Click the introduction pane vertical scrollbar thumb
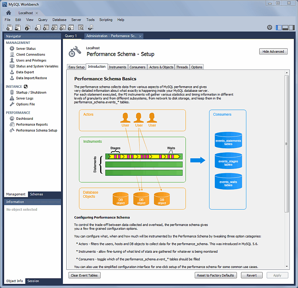Image resolution: width=298 pixels, height=288 pixels. pos(286,144)
